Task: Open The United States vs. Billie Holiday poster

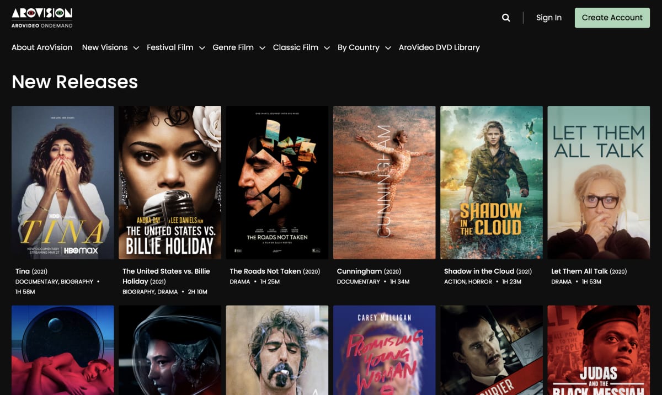Action: [x=170, y=183]
